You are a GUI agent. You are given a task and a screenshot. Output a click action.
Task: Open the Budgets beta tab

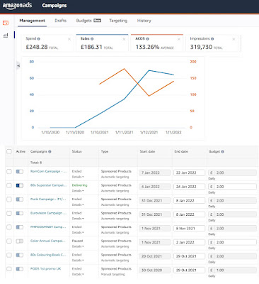pyautogui.click(x=88, y=21)
